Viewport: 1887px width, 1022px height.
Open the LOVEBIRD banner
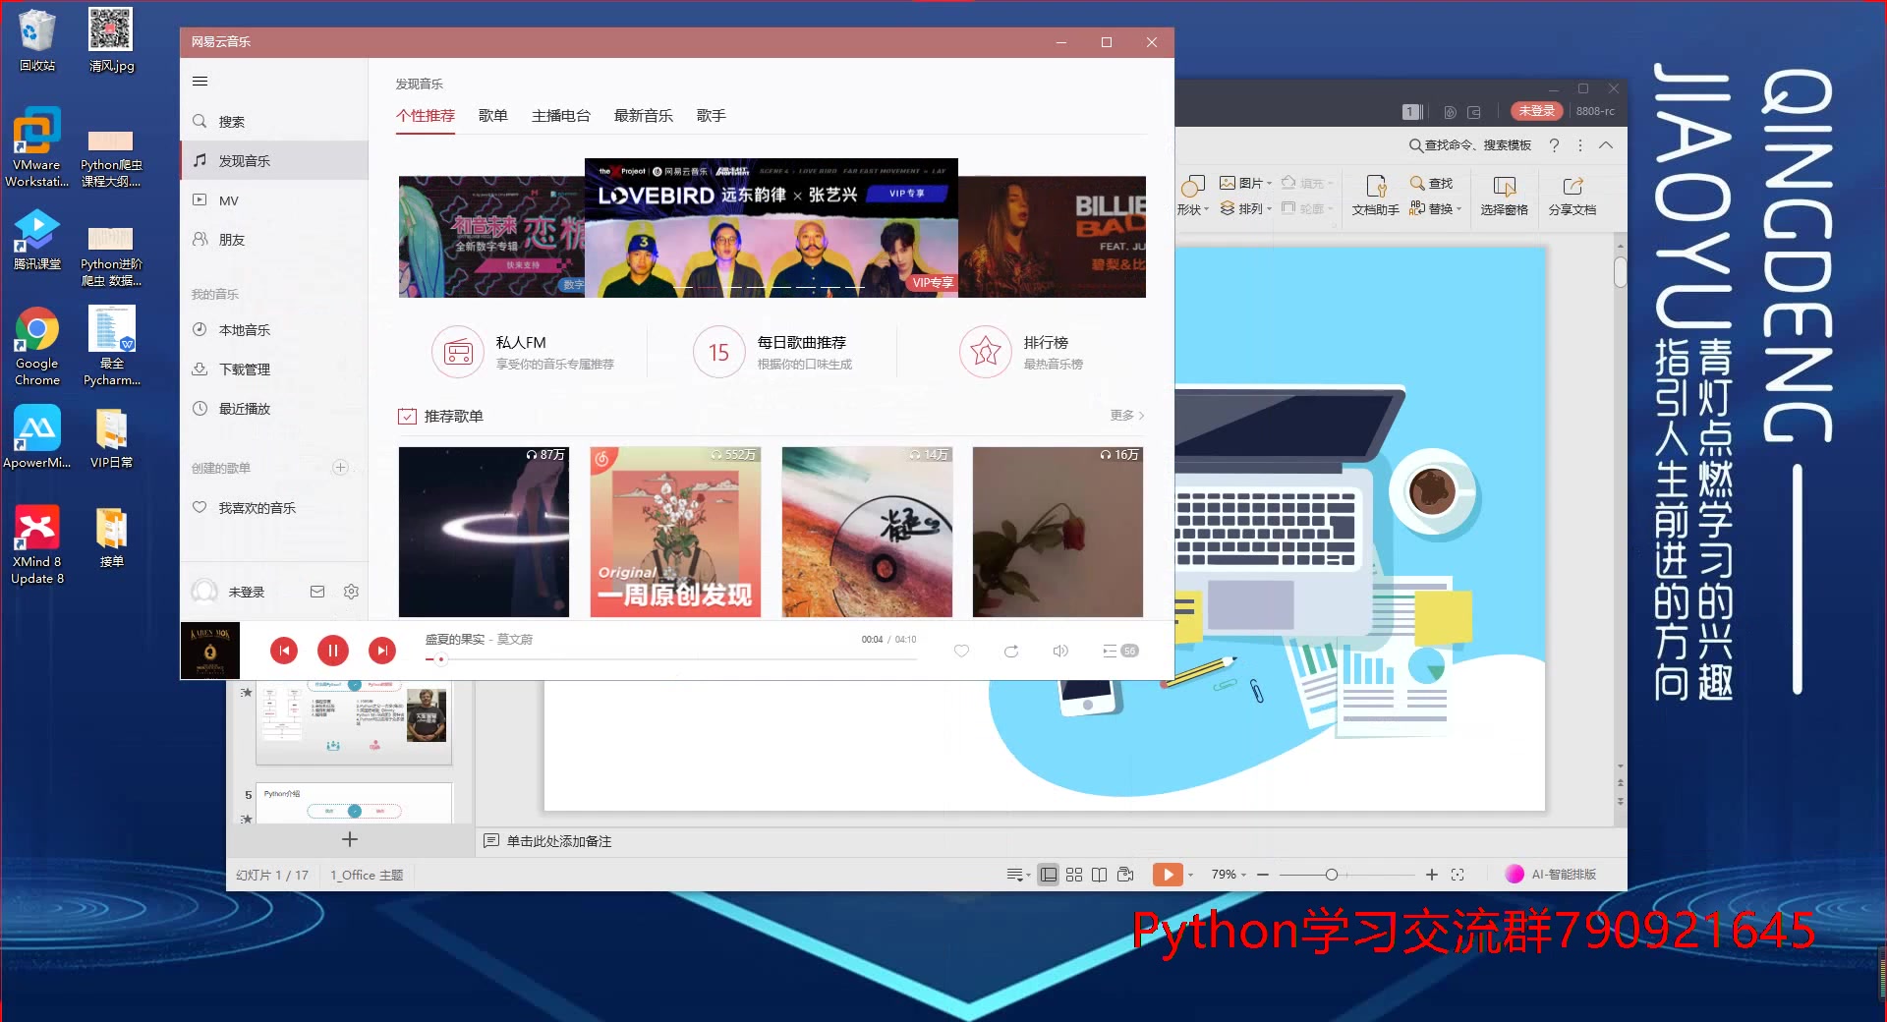click(772, 228)
